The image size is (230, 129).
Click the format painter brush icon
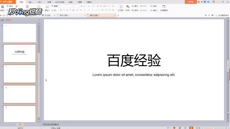click(x=16, y=6)
